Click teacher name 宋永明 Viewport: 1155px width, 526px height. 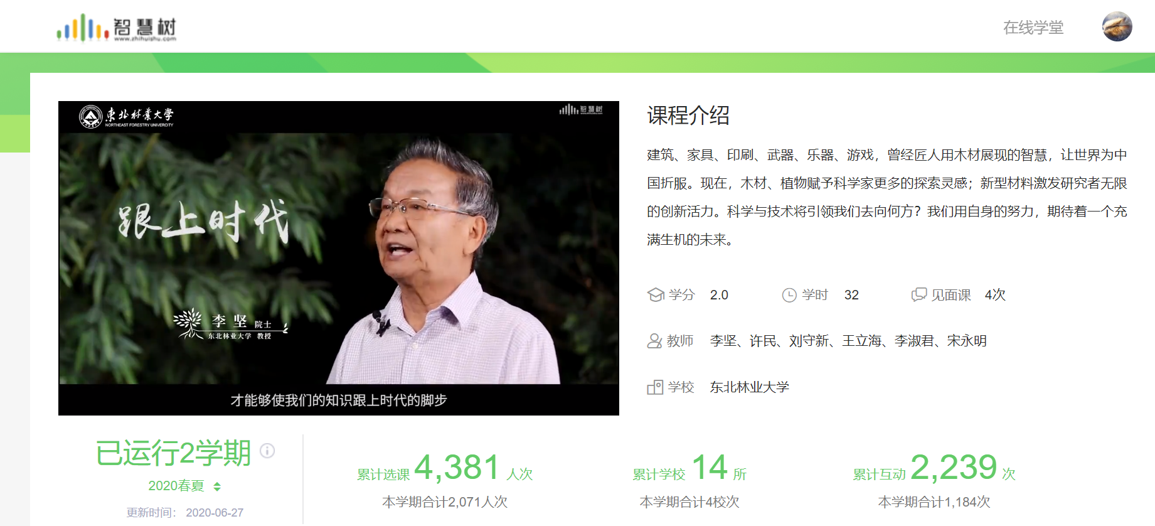[966, 341]
